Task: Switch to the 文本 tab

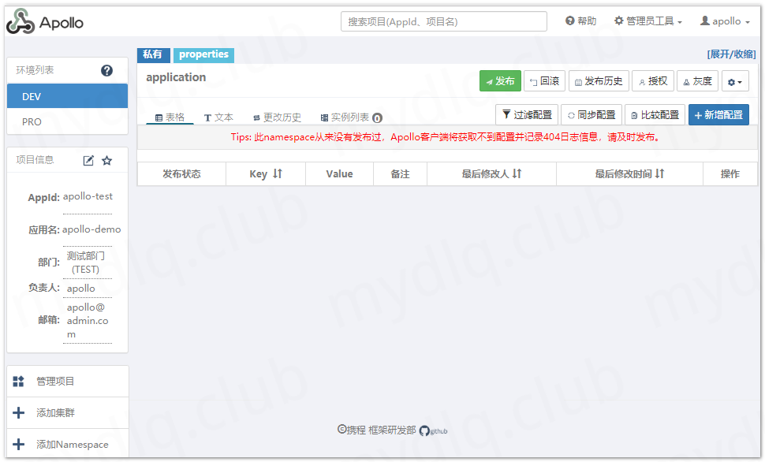Action: (218, 117)
